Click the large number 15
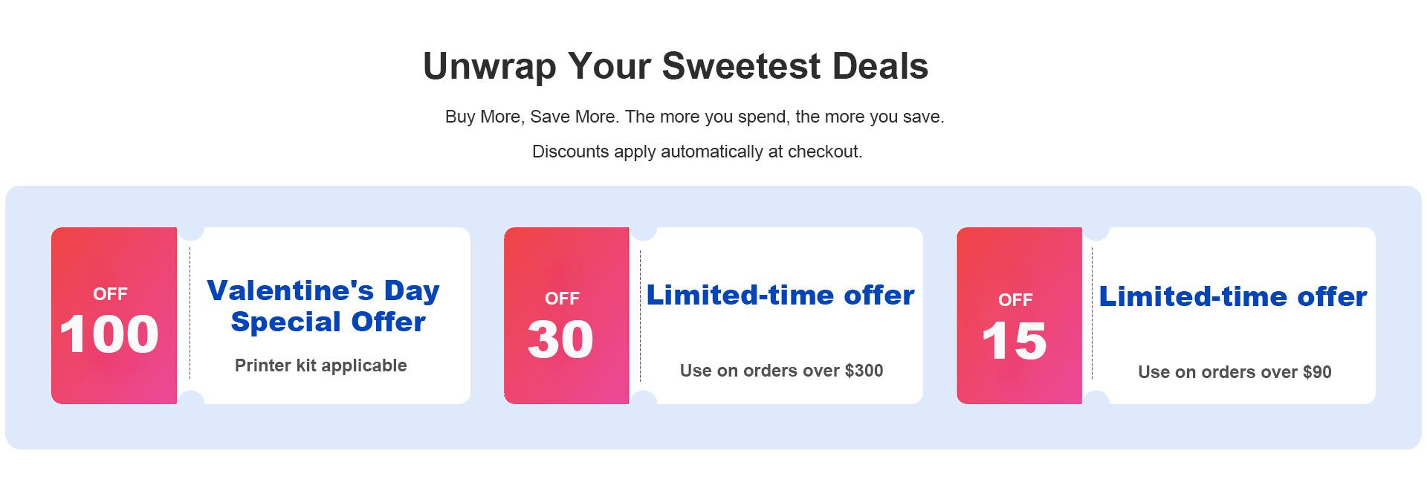Screen dimensions: 1427x488 pos(1014,341)
